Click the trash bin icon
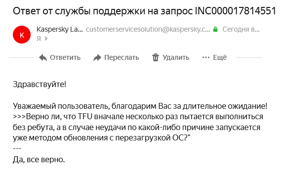This screenshot has width=286, height=181. [156, 57]
